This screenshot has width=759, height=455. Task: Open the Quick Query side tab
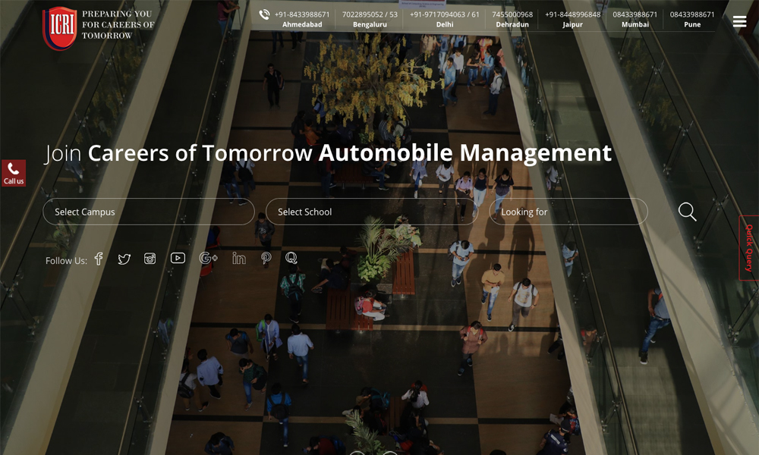click(749, 248)
